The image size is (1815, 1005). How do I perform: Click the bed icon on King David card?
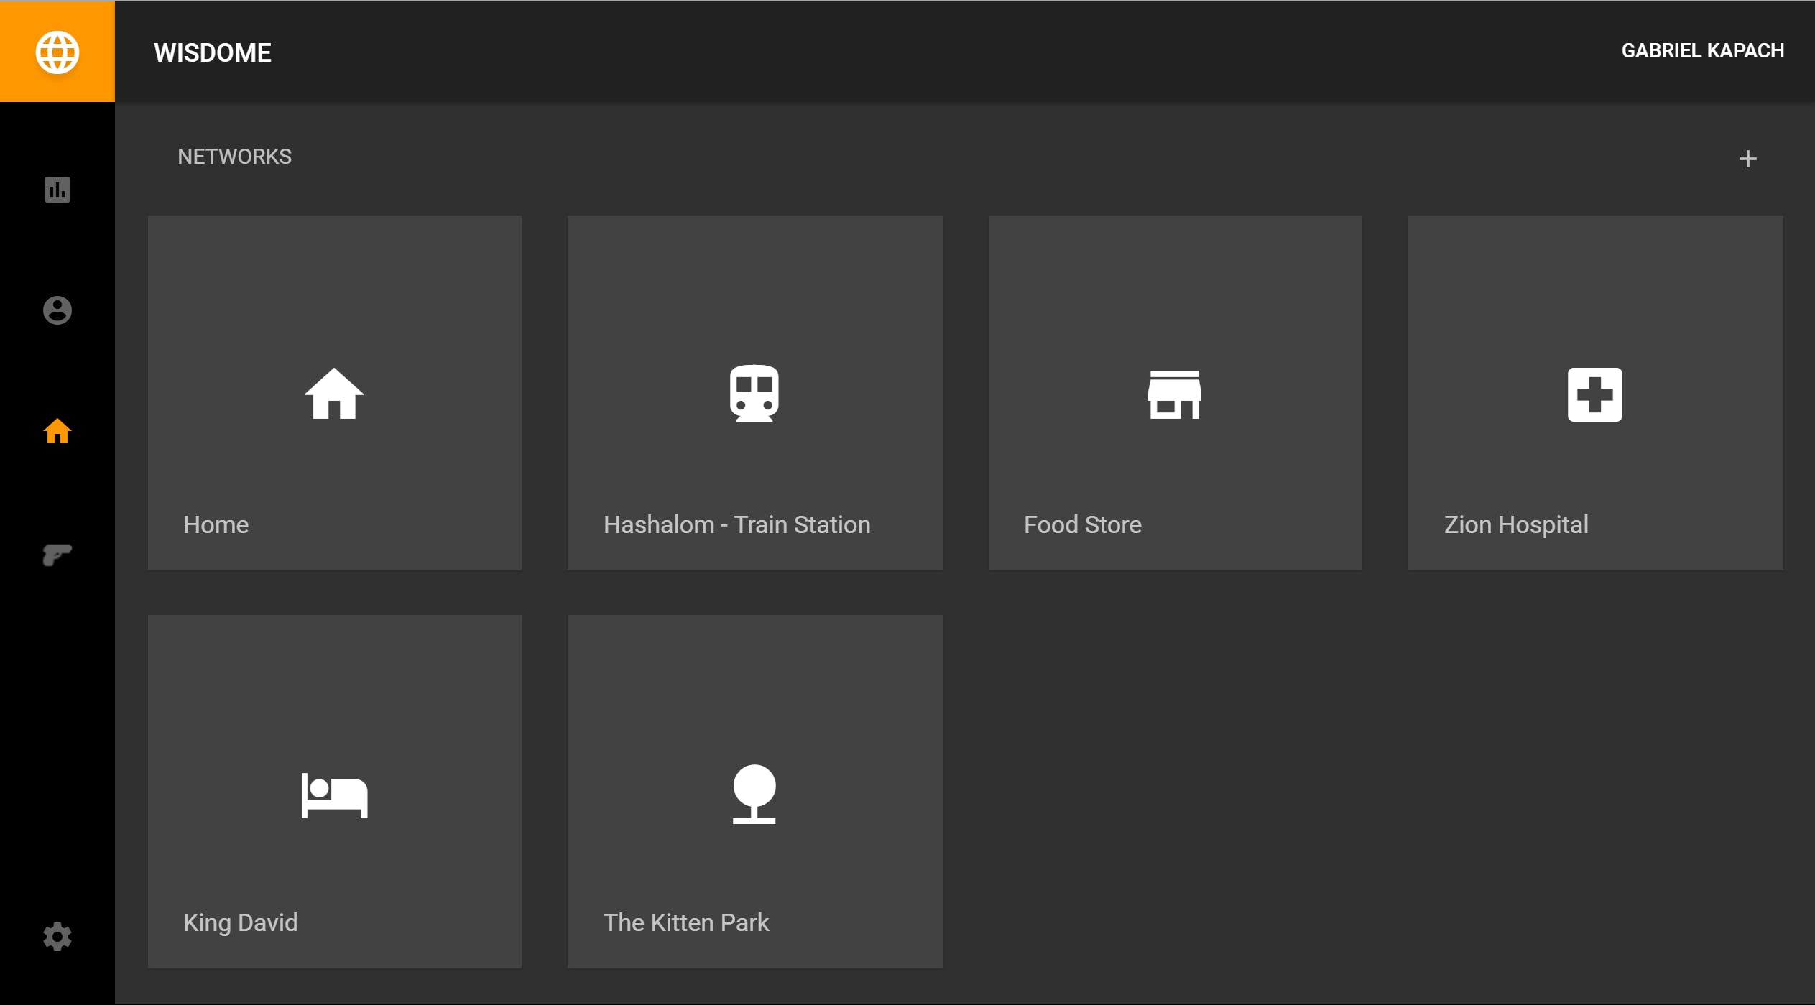(334, 795)
